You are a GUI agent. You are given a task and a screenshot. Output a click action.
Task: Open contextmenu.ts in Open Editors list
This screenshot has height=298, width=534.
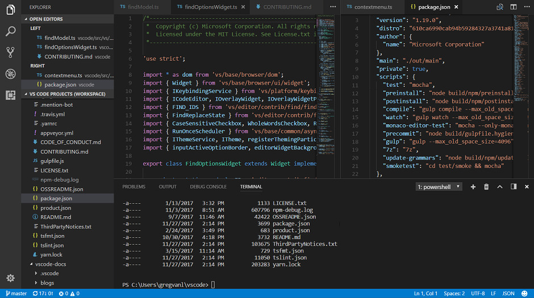pyautogui.click(x=68, y=75)
